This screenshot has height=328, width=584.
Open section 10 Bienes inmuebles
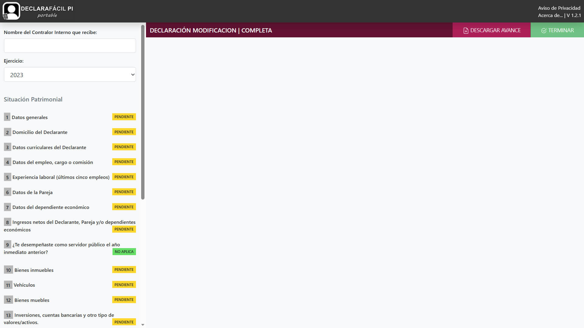pyautogui.click(x=34, y=270)
